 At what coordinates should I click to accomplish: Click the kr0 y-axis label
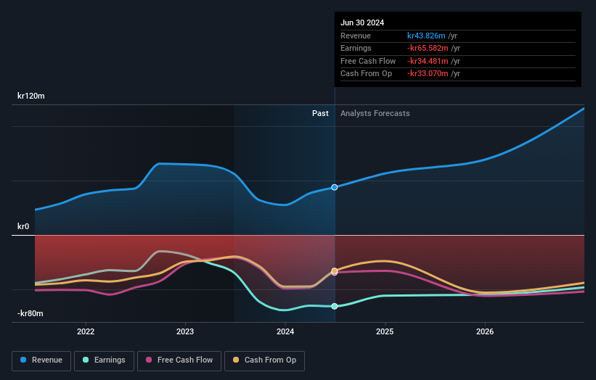pyautogui.click(x=23, y=227)
